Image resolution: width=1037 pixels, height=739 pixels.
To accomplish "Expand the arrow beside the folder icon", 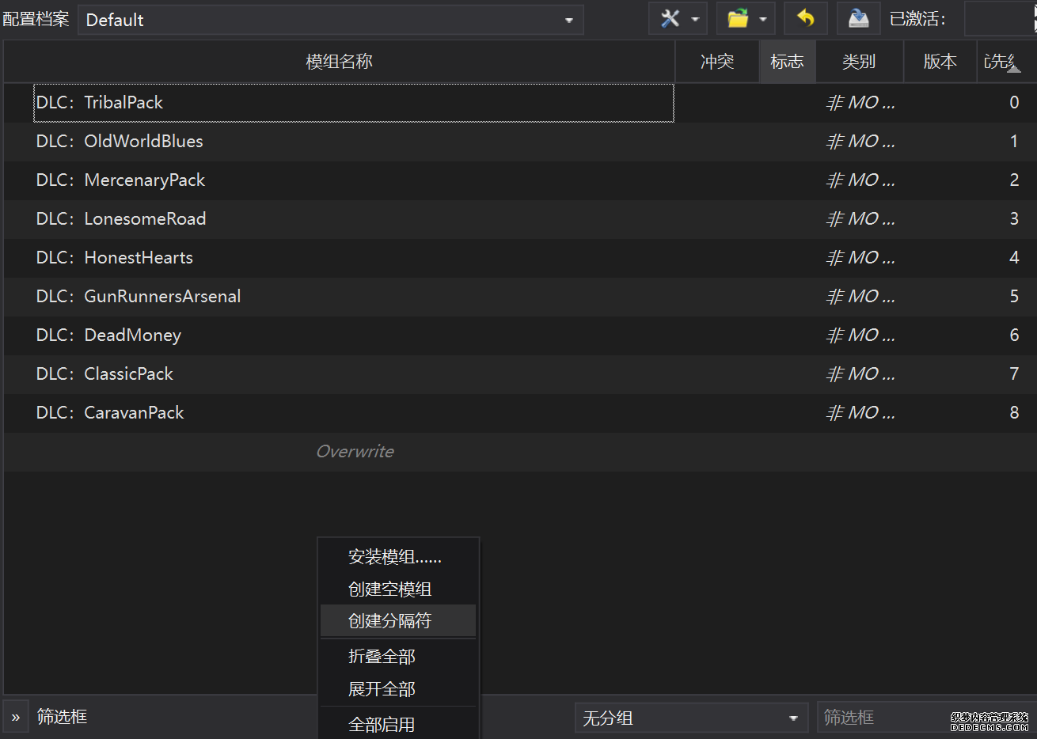I will click(x=763, y=20).
